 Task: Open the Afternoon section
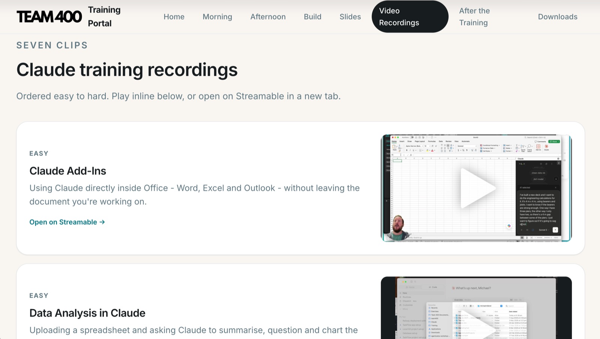(268, 16)
